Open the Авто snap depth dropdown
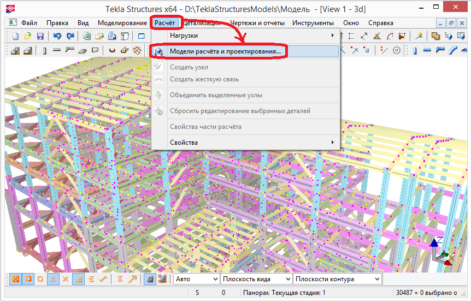Viewport: 471px width, 302px height. (x=196, y=279)
